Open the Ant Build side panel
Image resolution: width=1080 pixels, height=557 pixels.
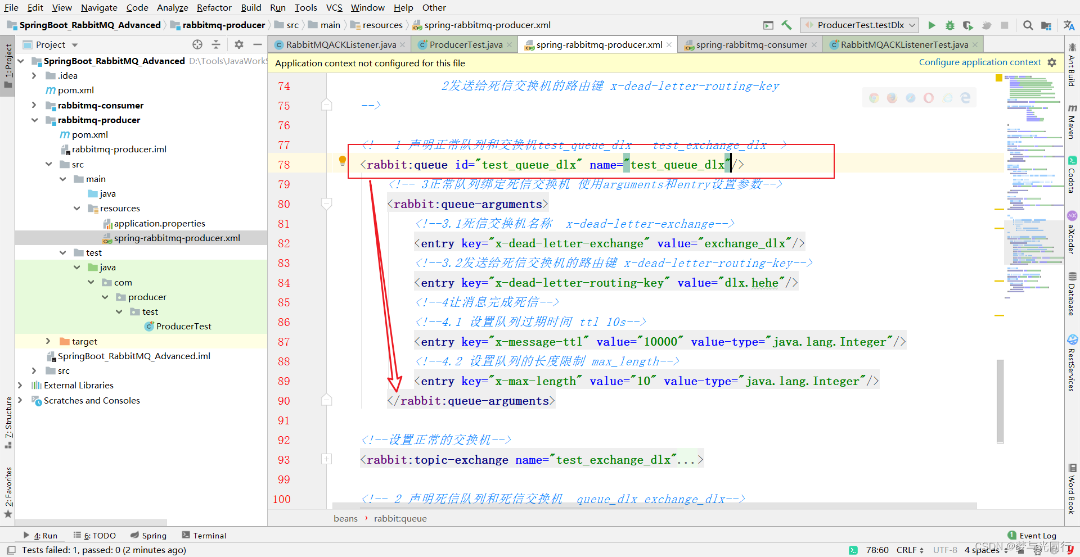1072,65
